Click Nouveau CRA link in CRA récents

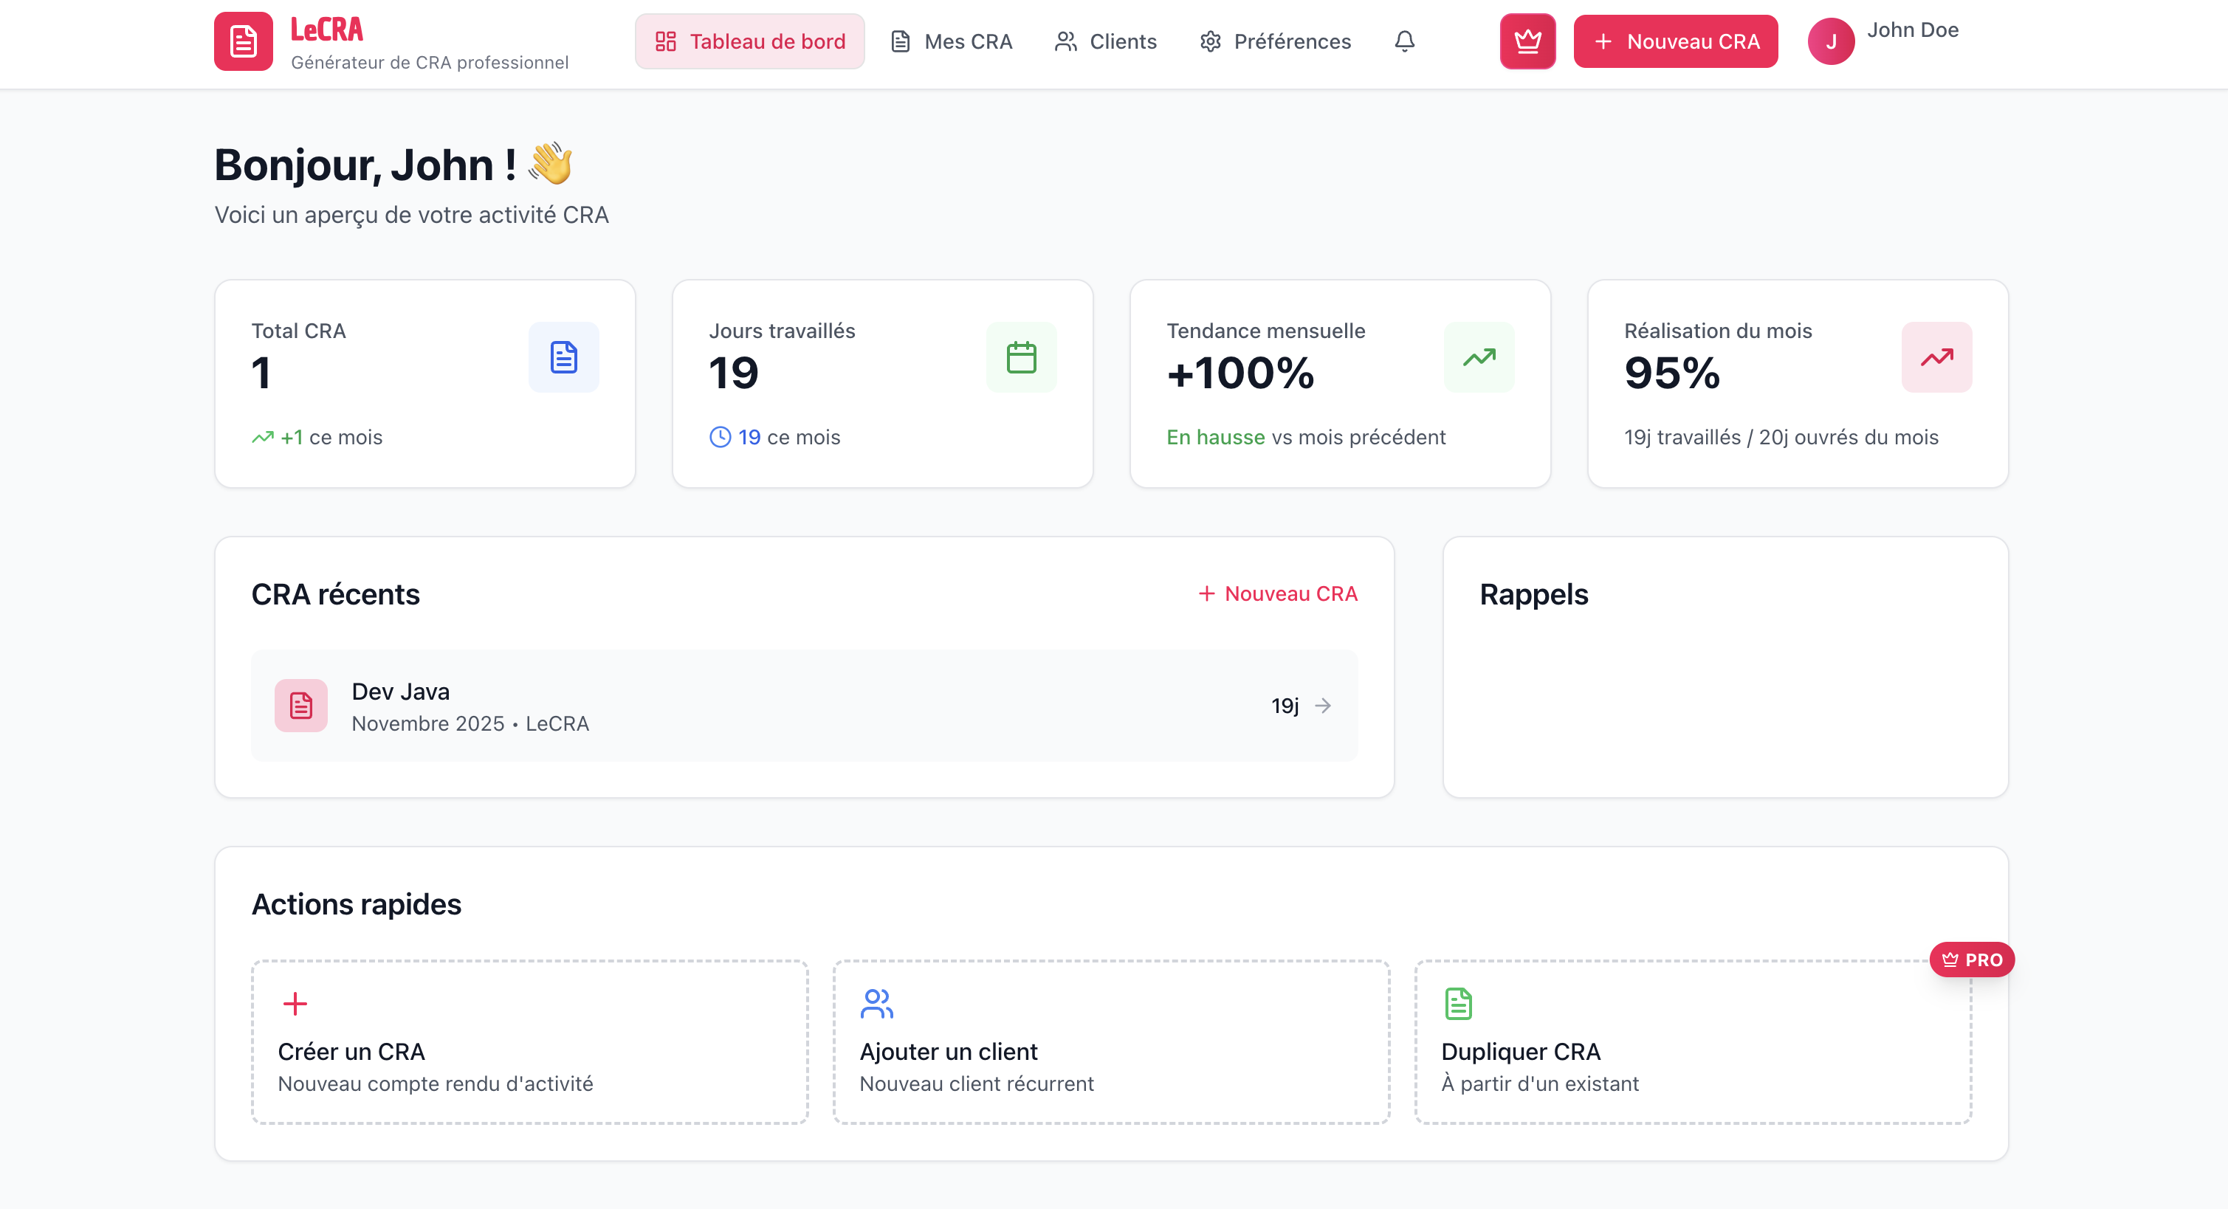click(x=1277, y=594)
